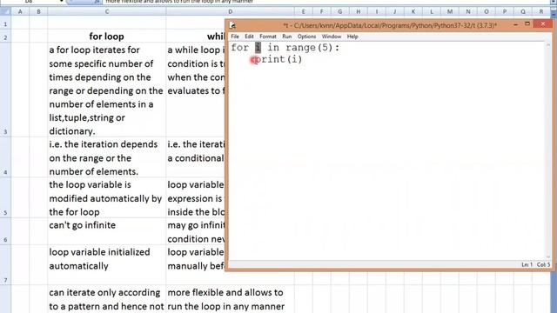The height and width of the screenshot is (313, 557).
Task: Click the highlighted 'i' loop variable in IDLE
Action: [258, 48]
